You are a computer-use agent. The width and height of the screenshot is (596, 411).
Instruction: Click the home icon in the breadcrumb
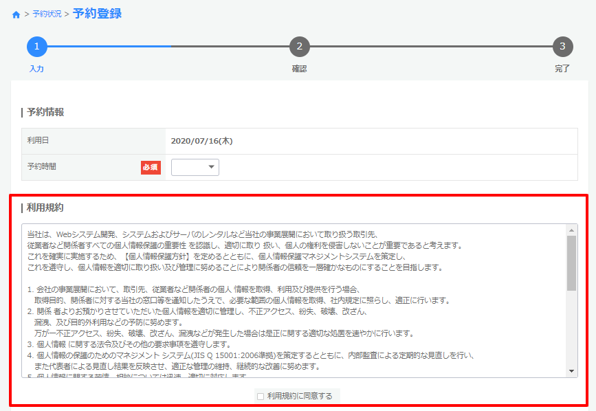click(16, 14)
